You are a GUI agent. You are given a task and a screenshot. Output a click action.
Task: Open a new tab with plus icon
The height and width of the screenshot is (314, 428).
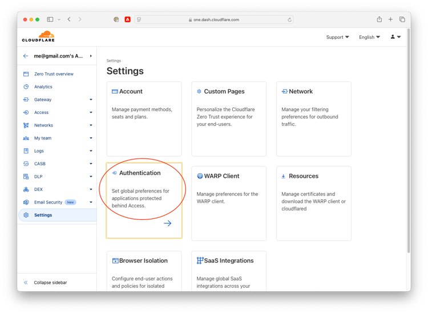point(390,19)
